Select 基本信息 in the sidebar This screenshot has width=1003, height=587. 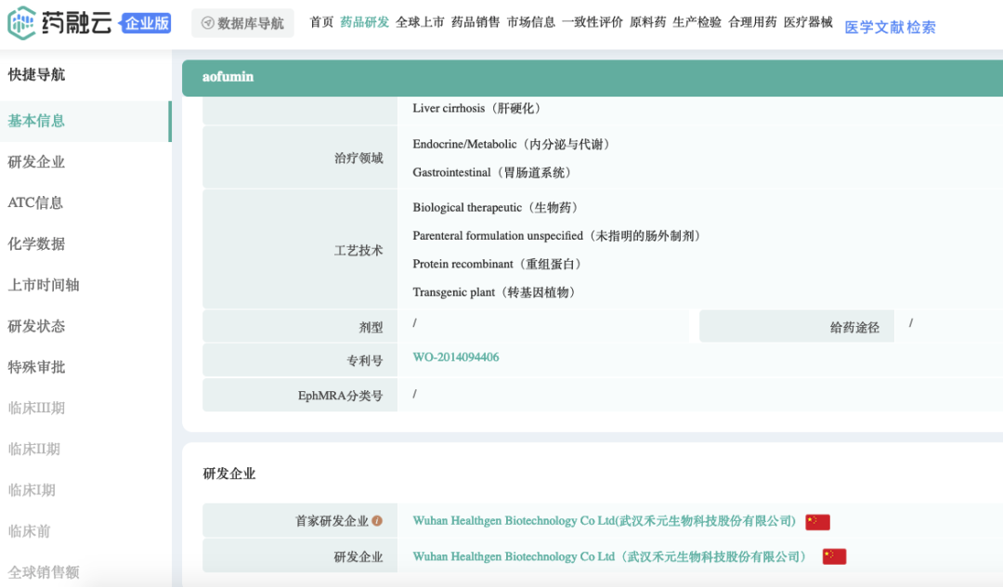(x=37, y=121)
